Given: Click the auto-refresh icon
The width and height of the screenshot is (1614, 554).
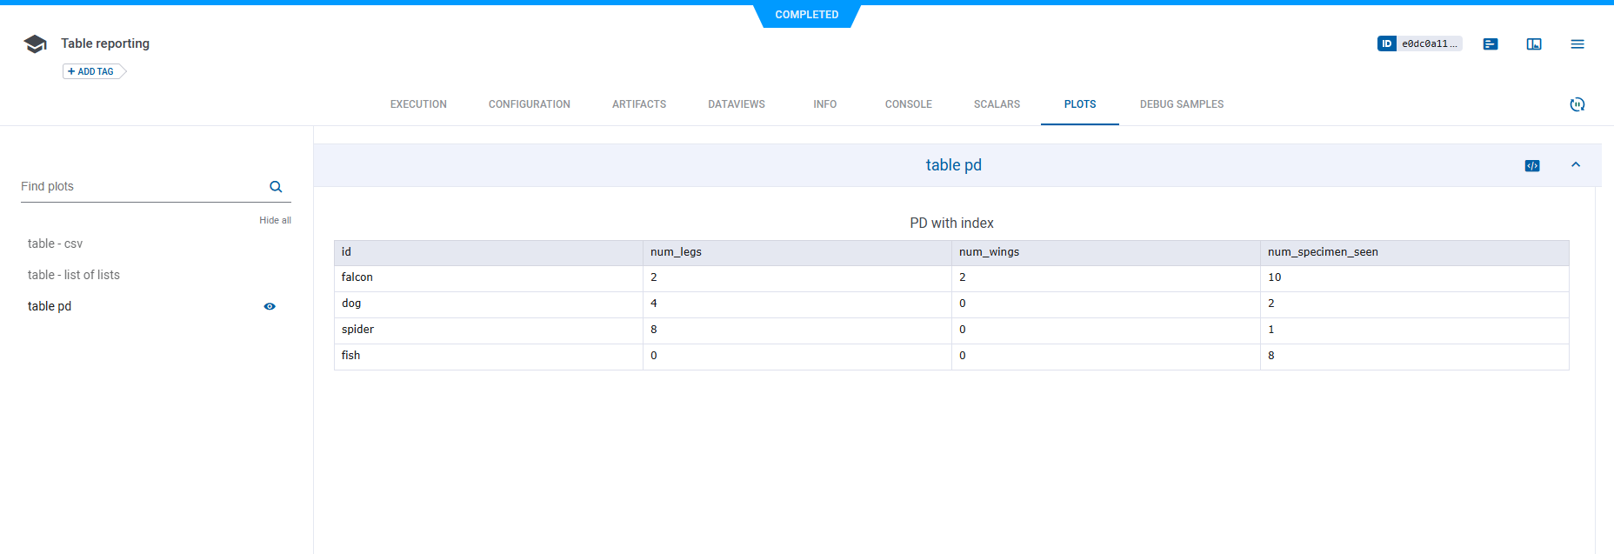Looking at the screenshot, I should pyautogui.click(x=1577, y=104).
